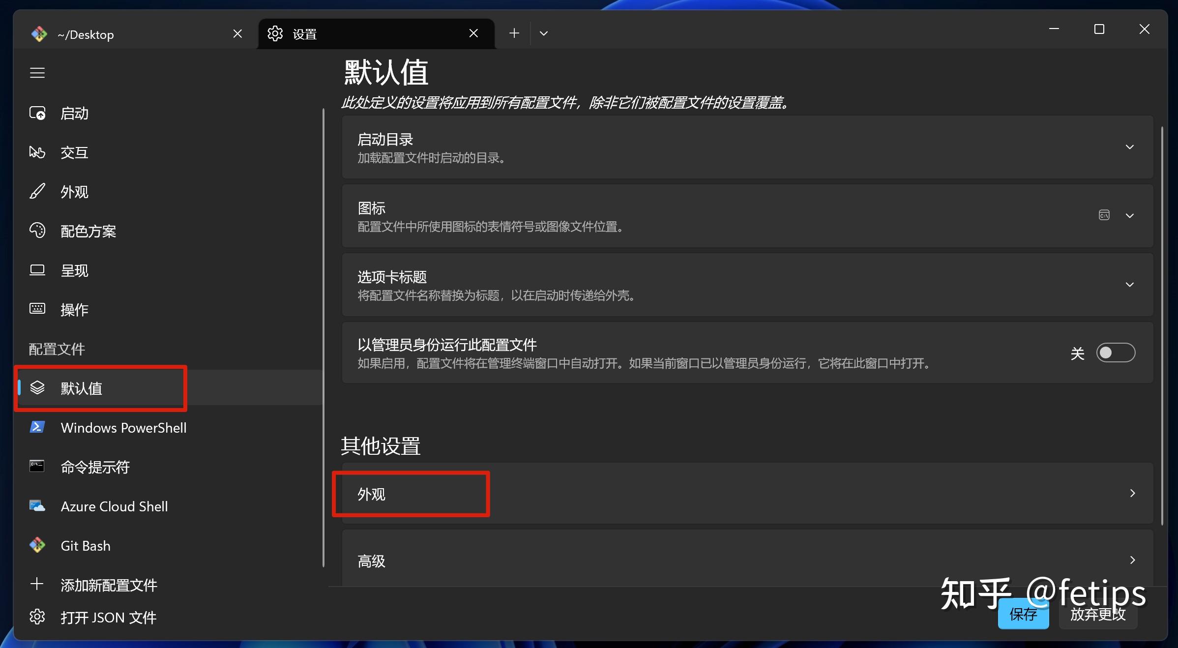
Task: Open the Git Bash profile settings
Action: [x=86, y=546]
